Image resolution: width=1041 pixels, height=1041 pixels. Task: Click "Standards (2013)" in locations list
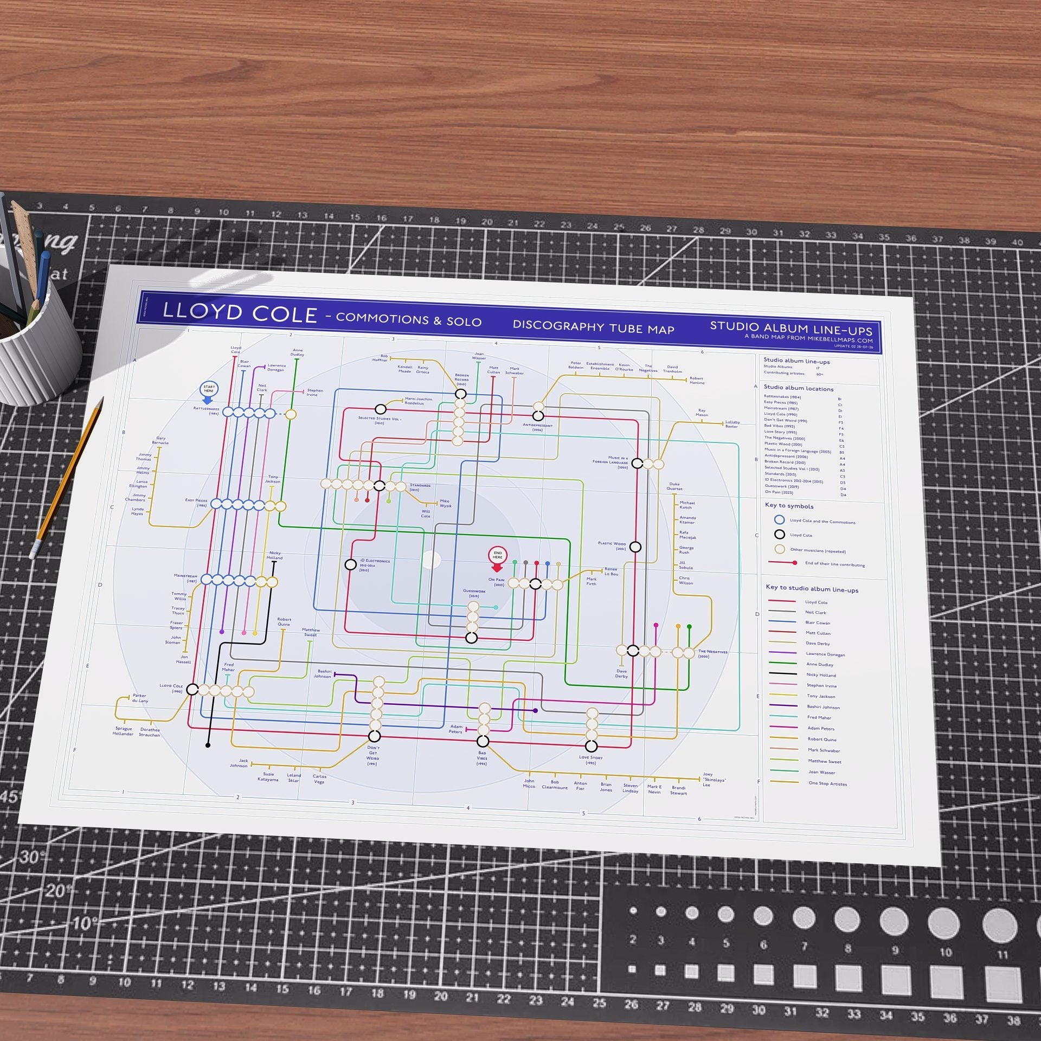coord(780,474)
